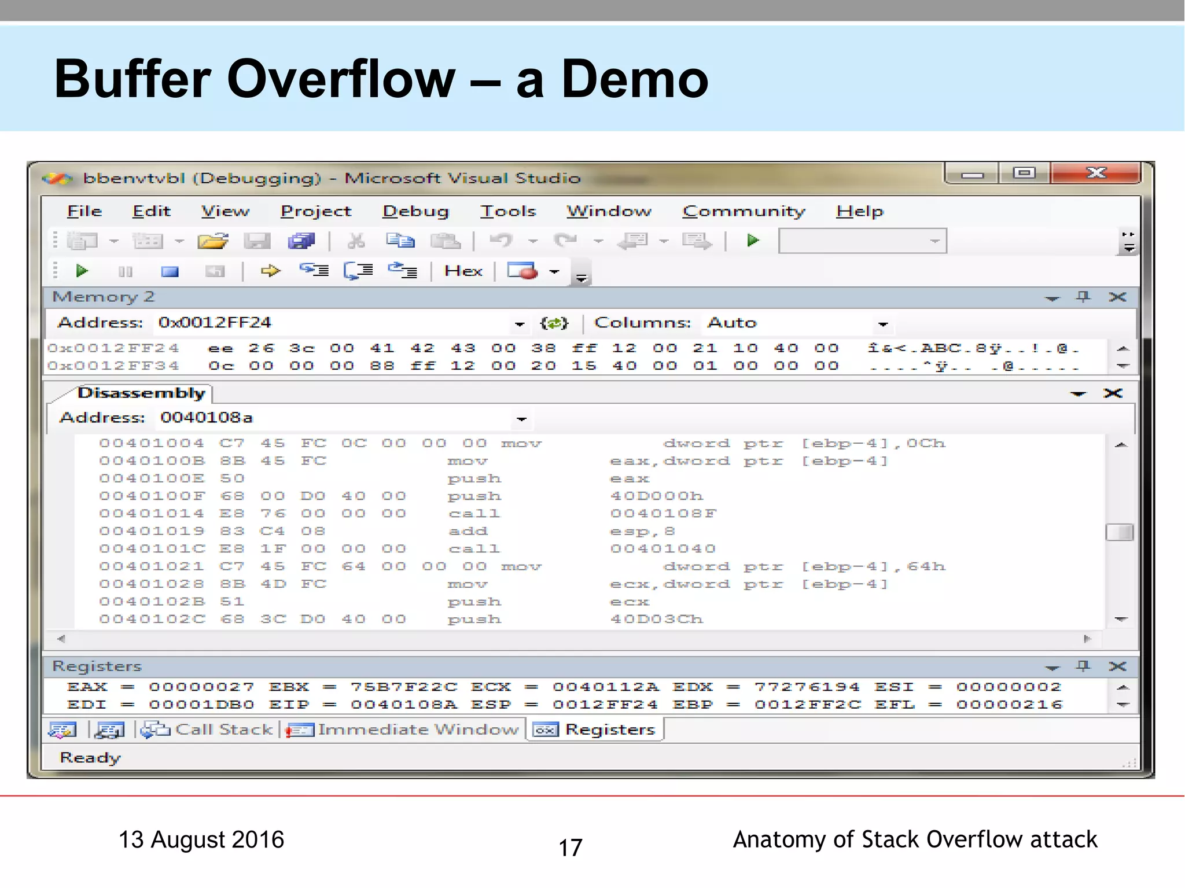Click the Step Out icon
1185x888 pixels.
[x=402, y=270]
